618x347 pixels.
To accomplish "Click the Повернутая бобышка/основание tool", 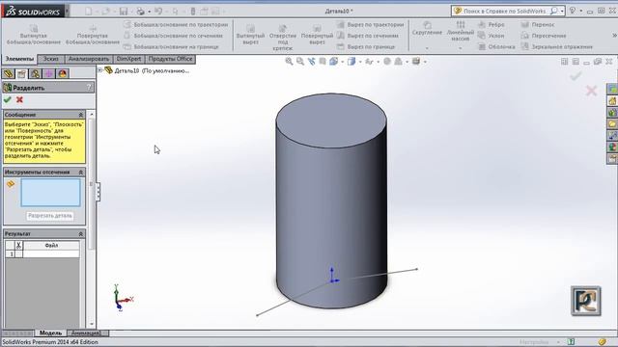I will click(93, 35).
